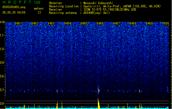172x109 pixels.
Task: Click the 'meteor' label
Action: coord(39,8)
